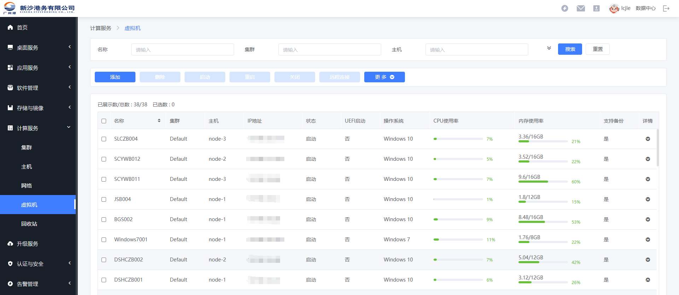Expand the 软件管理 sidebar menu
The width and height of the screenshot is (679, 295).
[x=38, y=88]
